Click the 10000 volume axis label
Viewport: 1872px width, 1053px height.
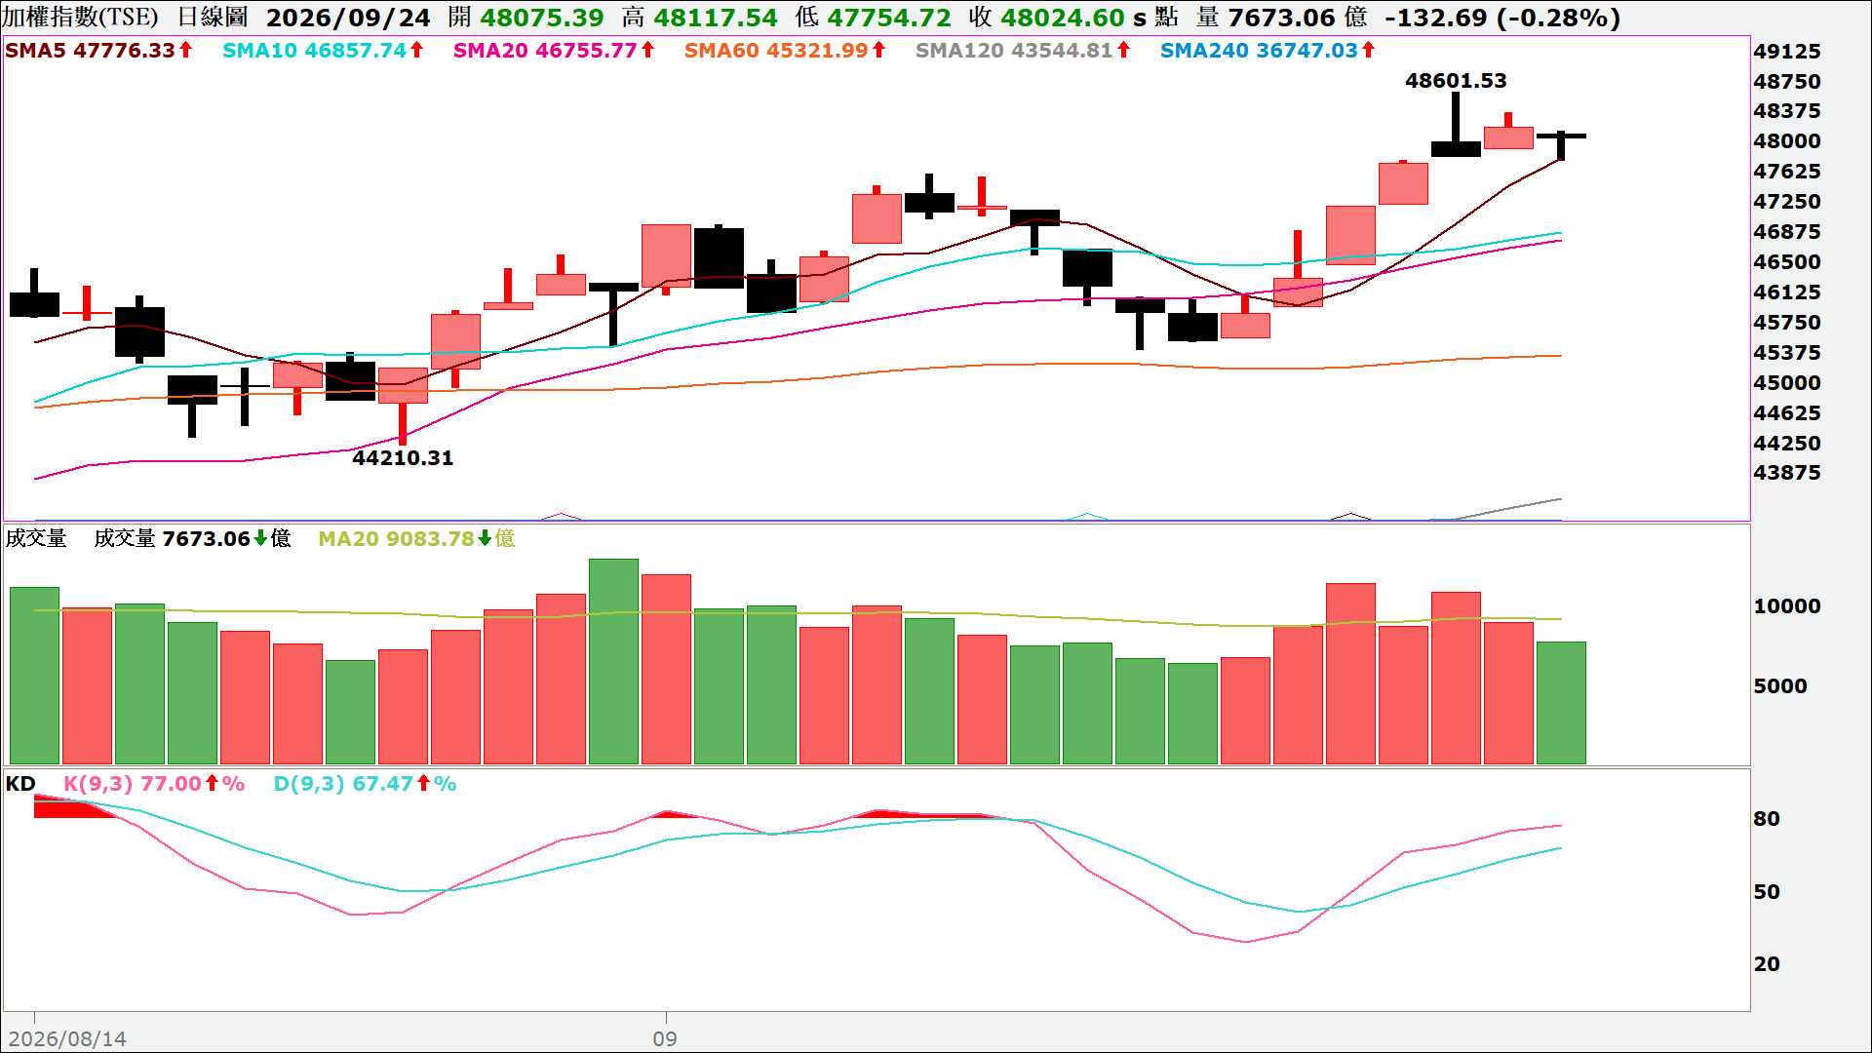click(1787, 606)
